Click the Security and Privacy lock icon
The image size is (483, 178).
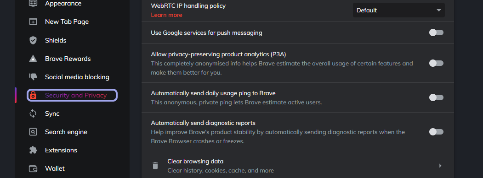click(33, 95)
